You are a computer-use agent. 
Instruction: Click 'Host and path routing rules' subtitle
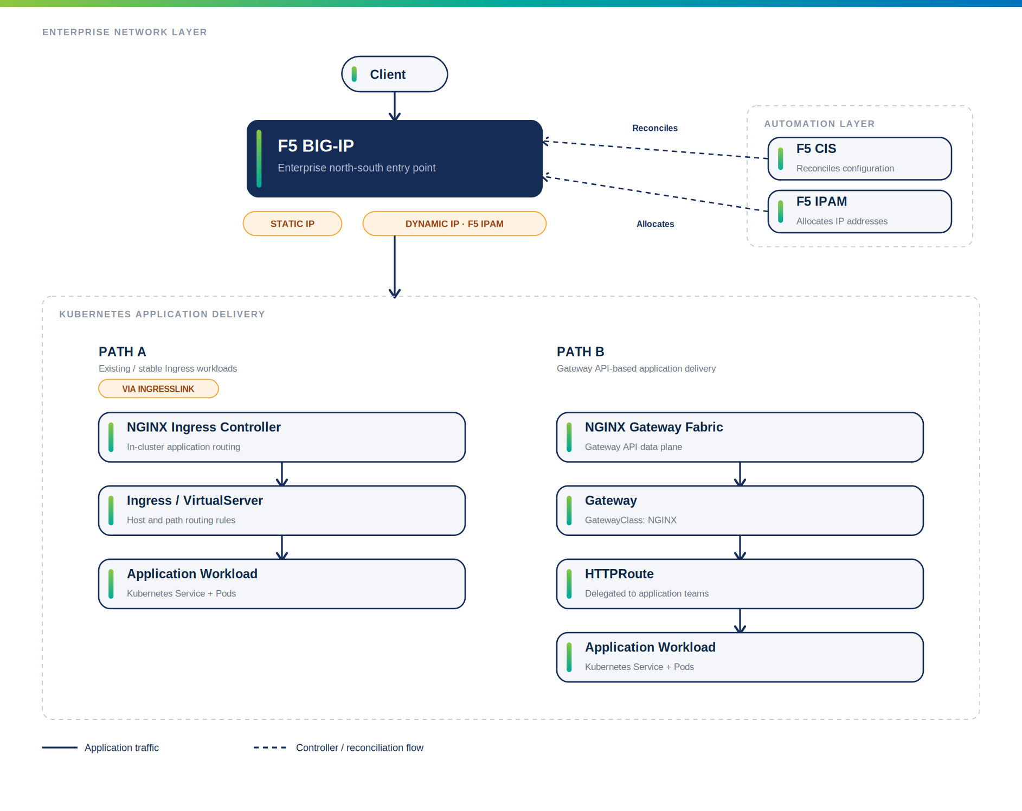point(181,520)
